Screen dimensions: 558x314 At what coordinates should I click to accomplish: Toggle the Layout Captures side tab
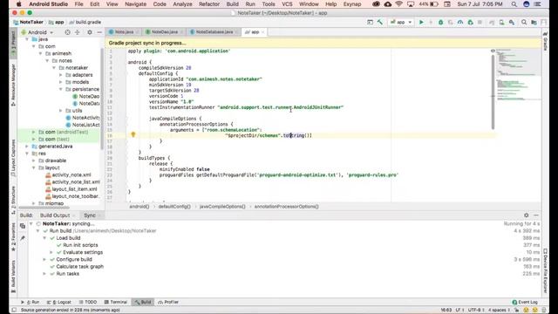click(x=13, y=158)
